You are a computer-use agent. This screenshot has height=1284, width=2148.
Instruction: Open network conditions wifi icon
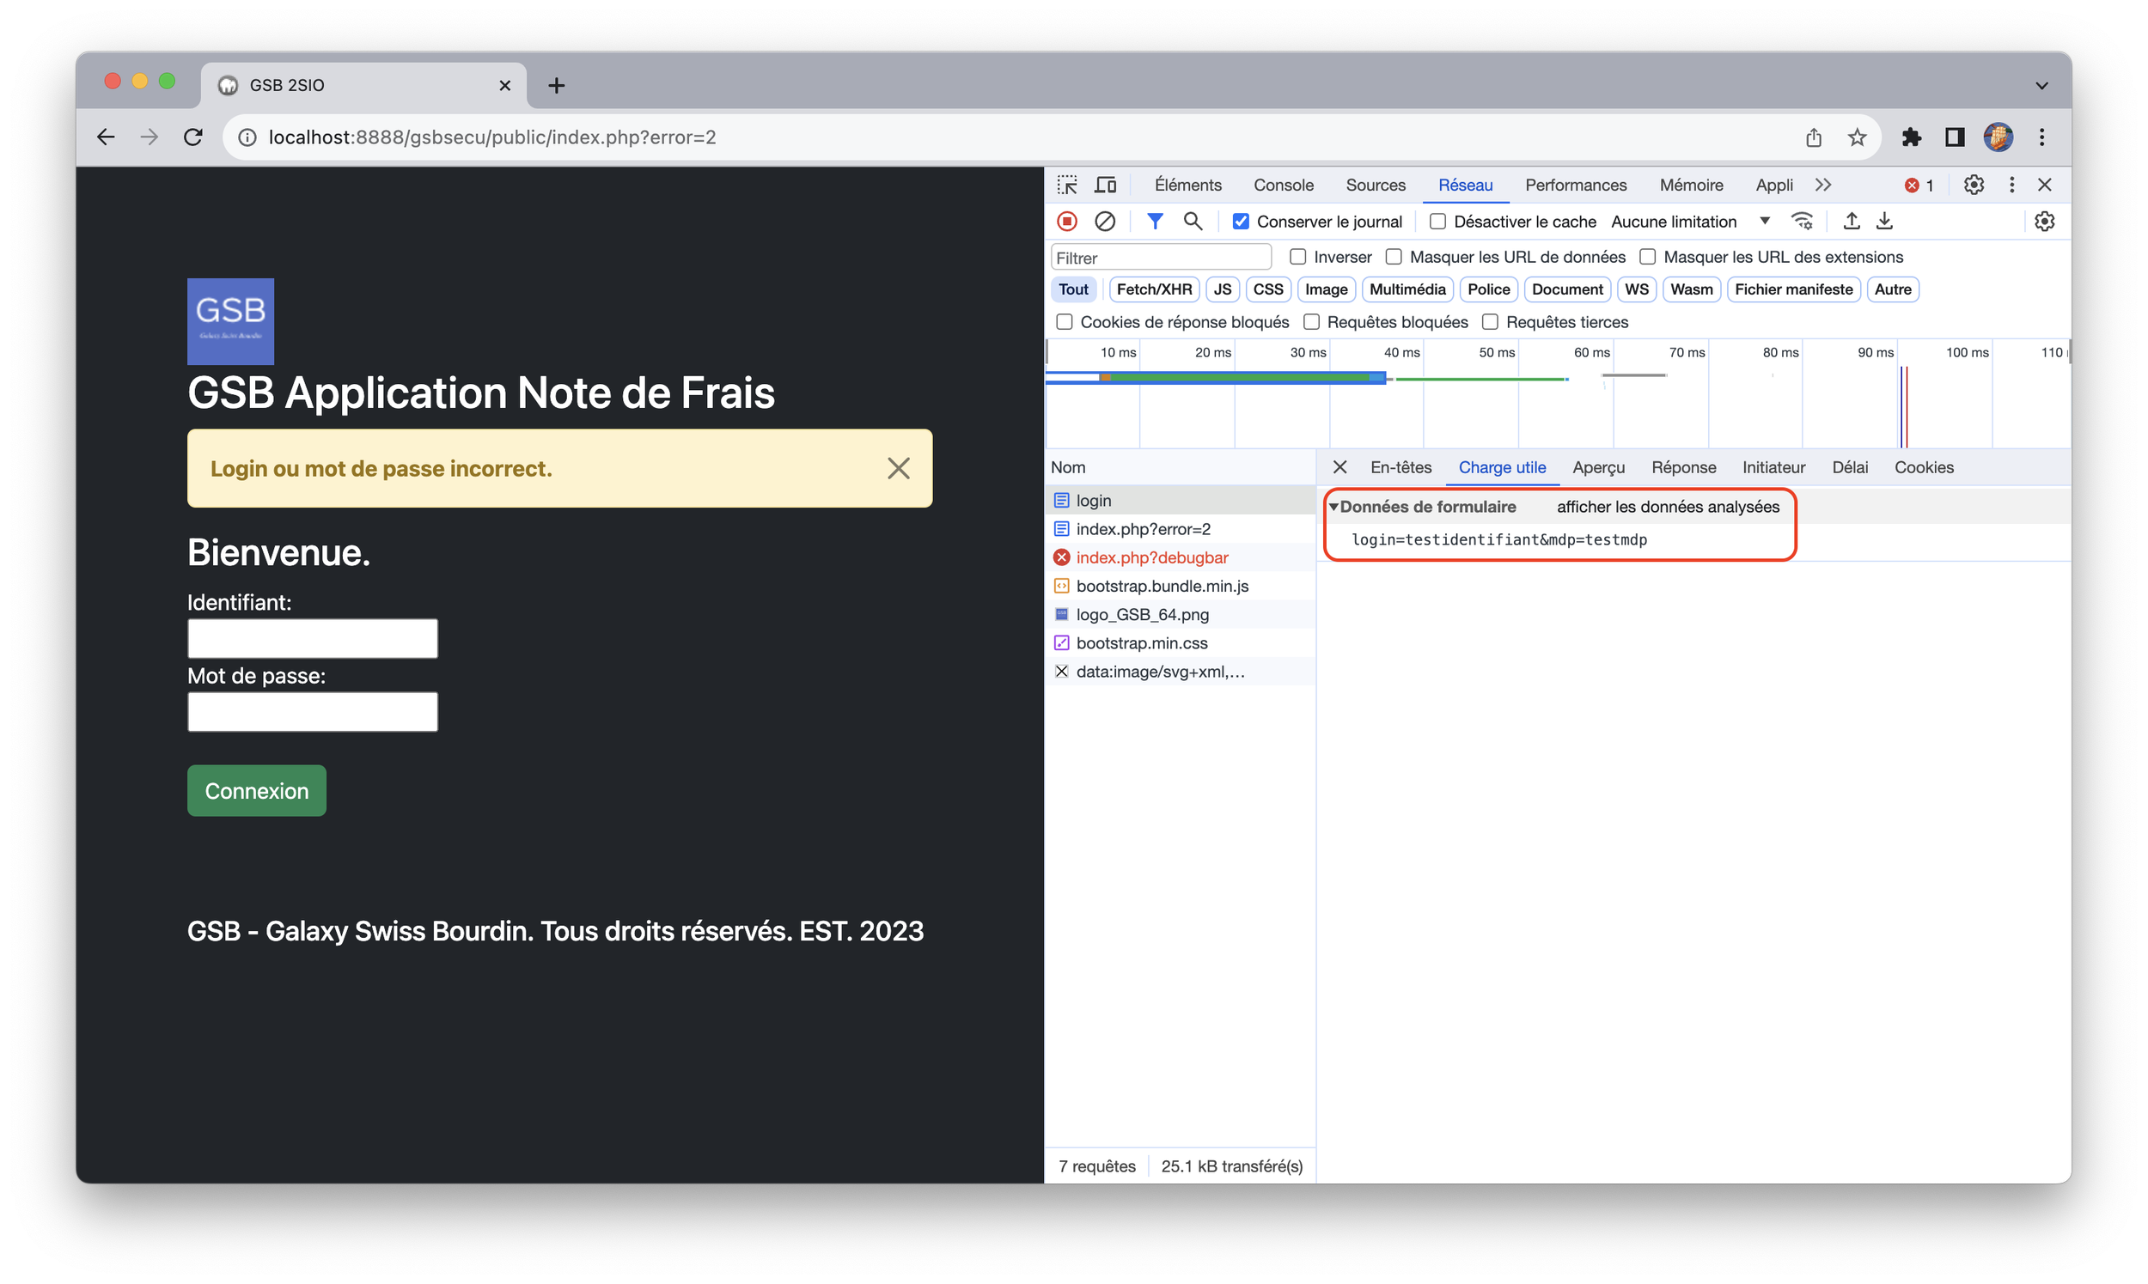[x=1802, y=222]
